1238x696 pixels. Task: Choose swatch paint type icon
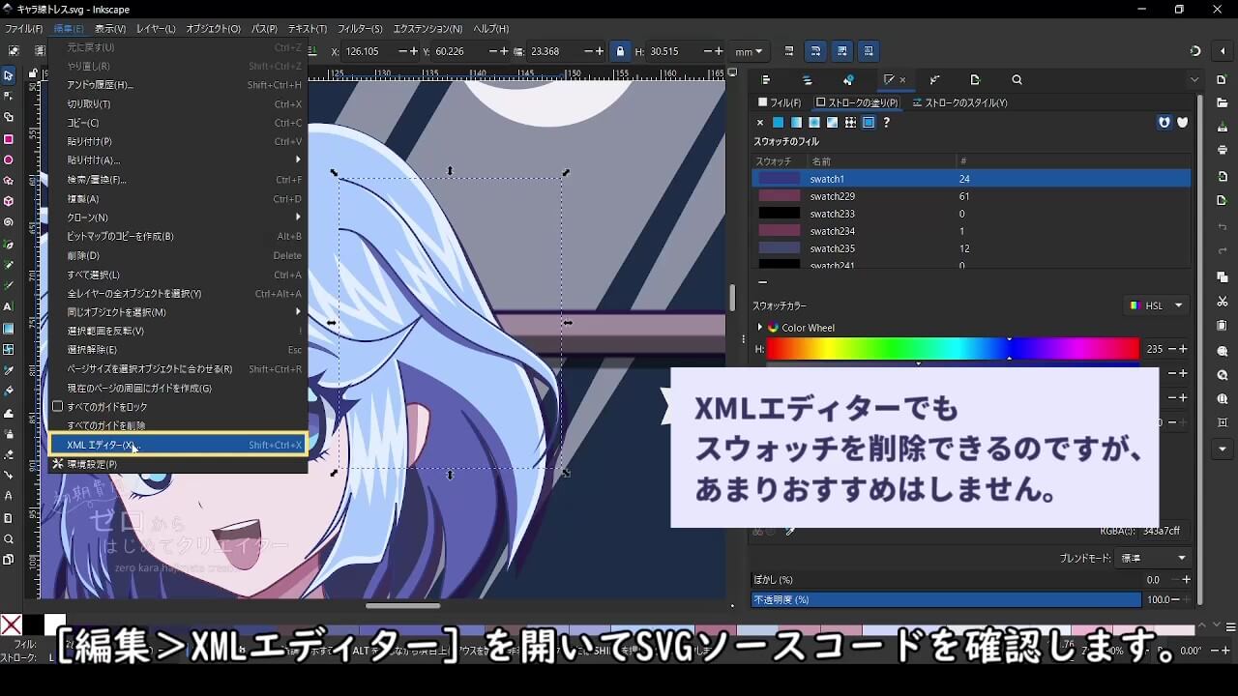[x=869, y=123]
